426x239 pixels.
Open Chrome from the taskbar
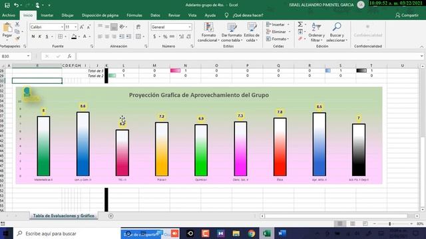click(x=252, y=233)
